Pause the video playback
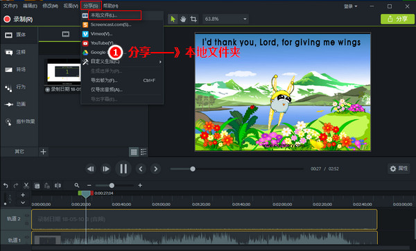This screenshot has height=251, width=416. [123, 168]
